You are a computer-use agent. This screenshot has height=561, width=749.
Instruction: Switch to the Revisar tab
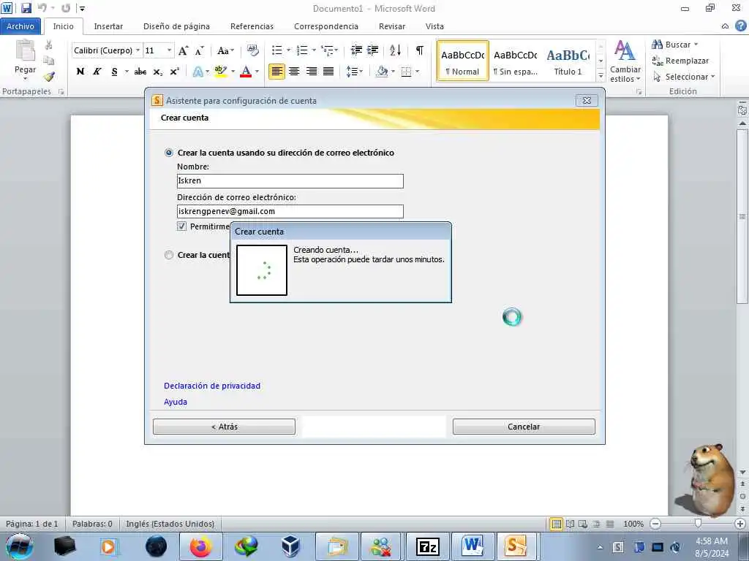pos(392,26)
